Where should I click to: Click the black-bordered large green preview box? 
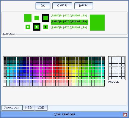click(45, 18)
